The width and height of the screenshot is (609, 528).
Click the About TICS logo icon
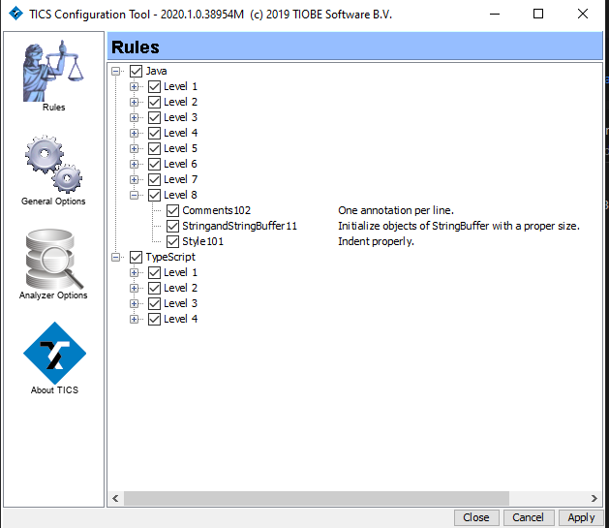point(54,353)
